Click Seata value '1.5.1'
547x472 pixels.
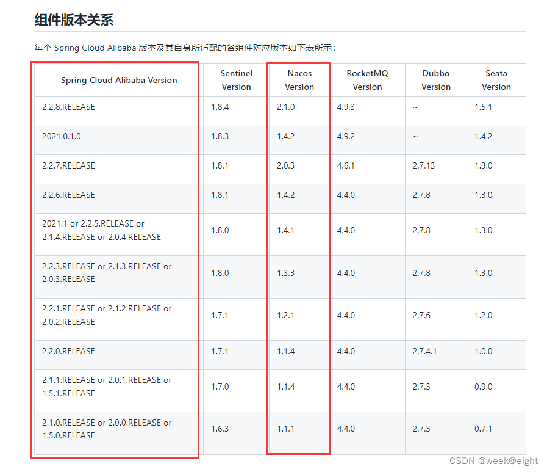point(483,107)
